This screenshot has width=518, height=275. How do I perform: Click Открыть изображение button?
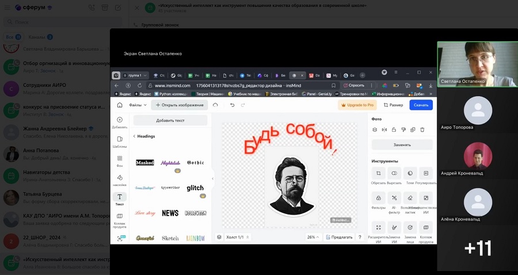point(180,105)
